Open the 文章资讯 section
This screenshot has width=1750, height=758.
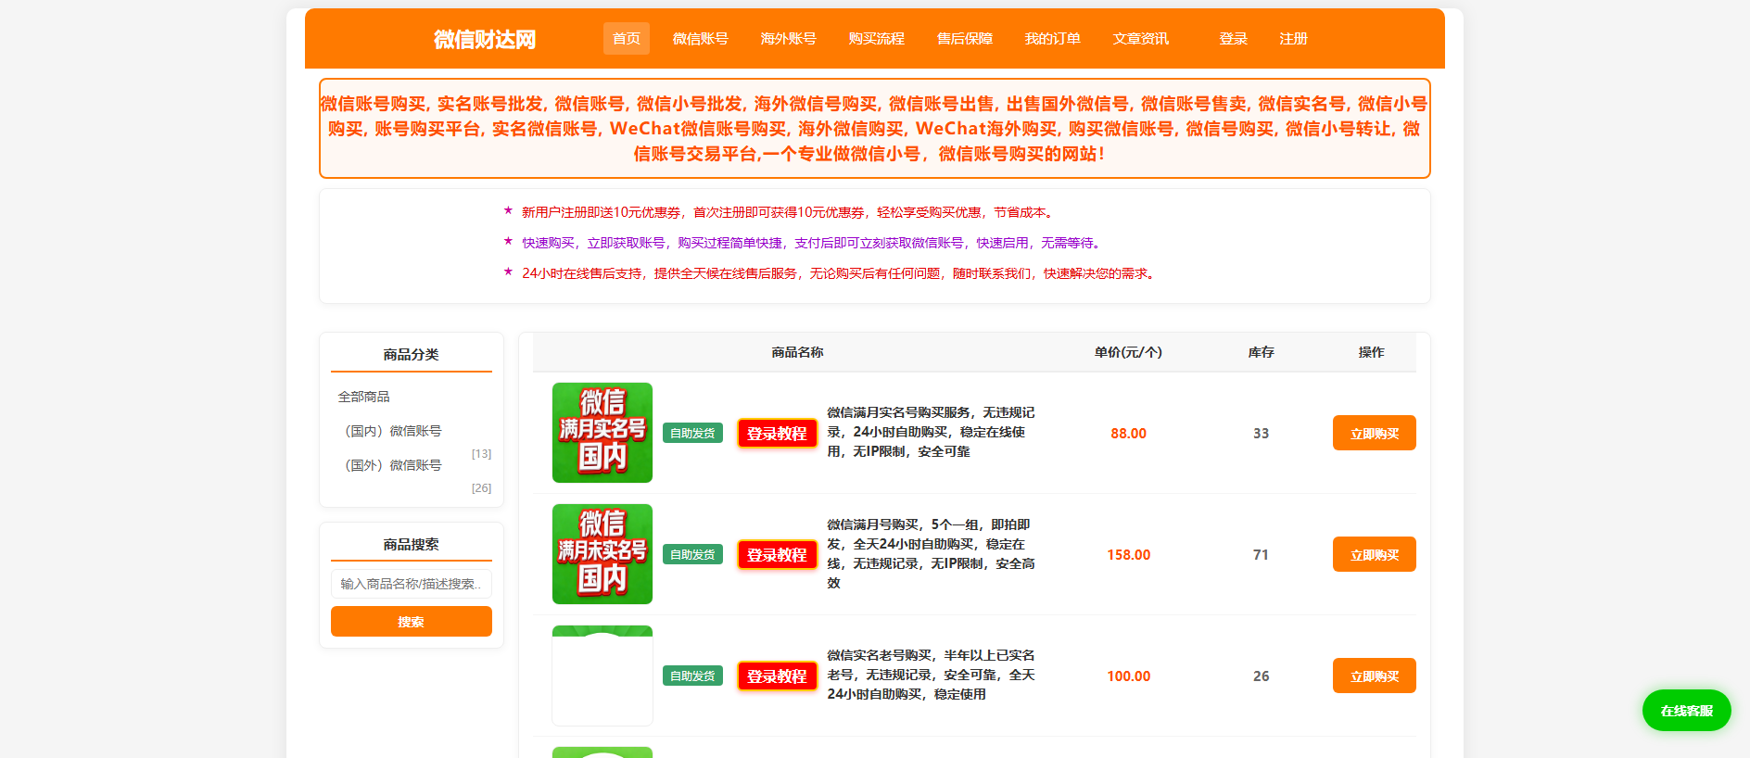click(x=1141, y=39)
